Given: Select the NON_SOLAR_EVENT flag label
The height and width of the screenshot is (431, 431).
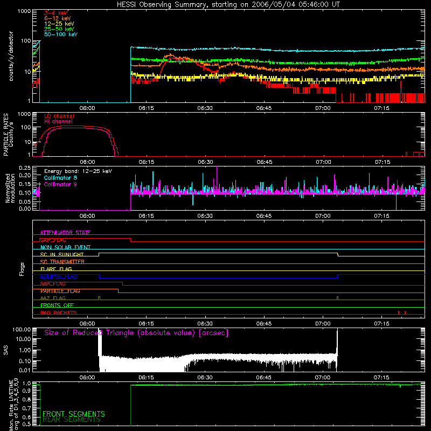Looking at the screenshot, I should 65,247.
